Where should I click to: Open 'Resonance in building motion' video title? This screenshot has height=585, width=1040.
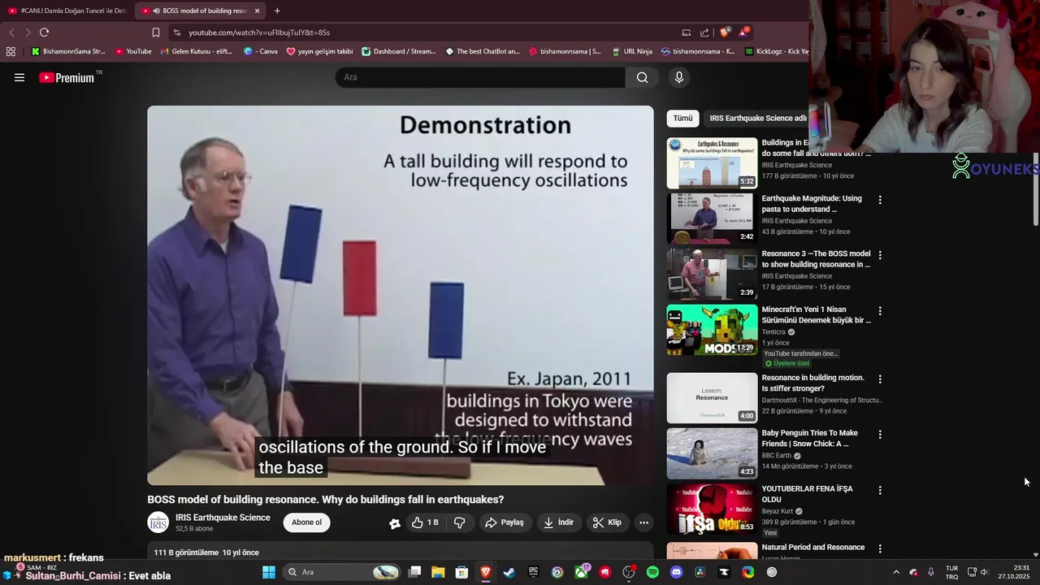click(812, 383)
